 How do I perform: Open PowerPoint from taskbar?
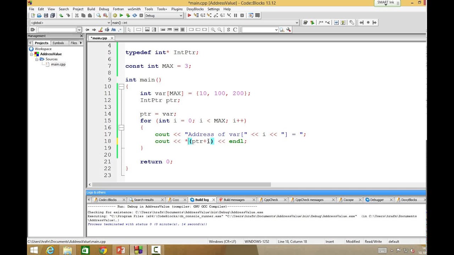click(121, 250)
